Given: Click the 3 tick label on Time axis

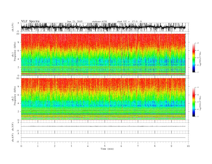Looking at the screenshot, I should [71, 146].
